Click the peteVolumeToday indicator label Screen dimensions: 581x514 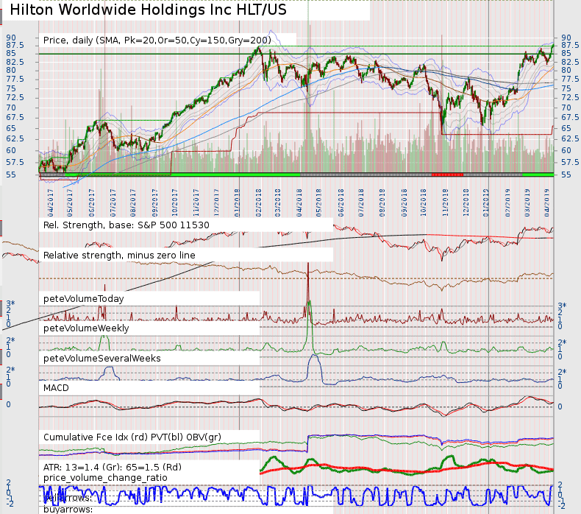84,299
